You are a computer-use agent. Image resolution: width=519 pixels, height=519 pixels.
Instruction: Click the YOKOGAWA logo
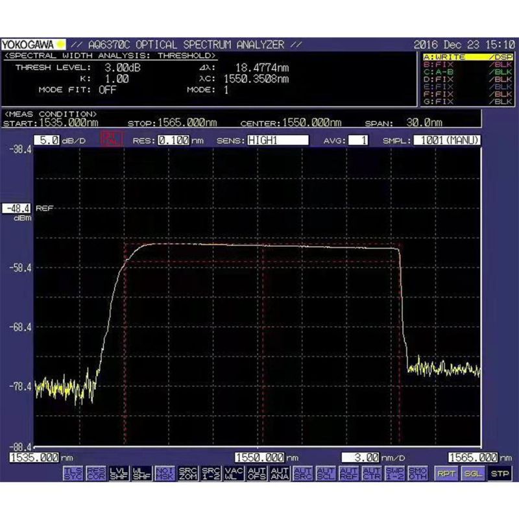34,44
